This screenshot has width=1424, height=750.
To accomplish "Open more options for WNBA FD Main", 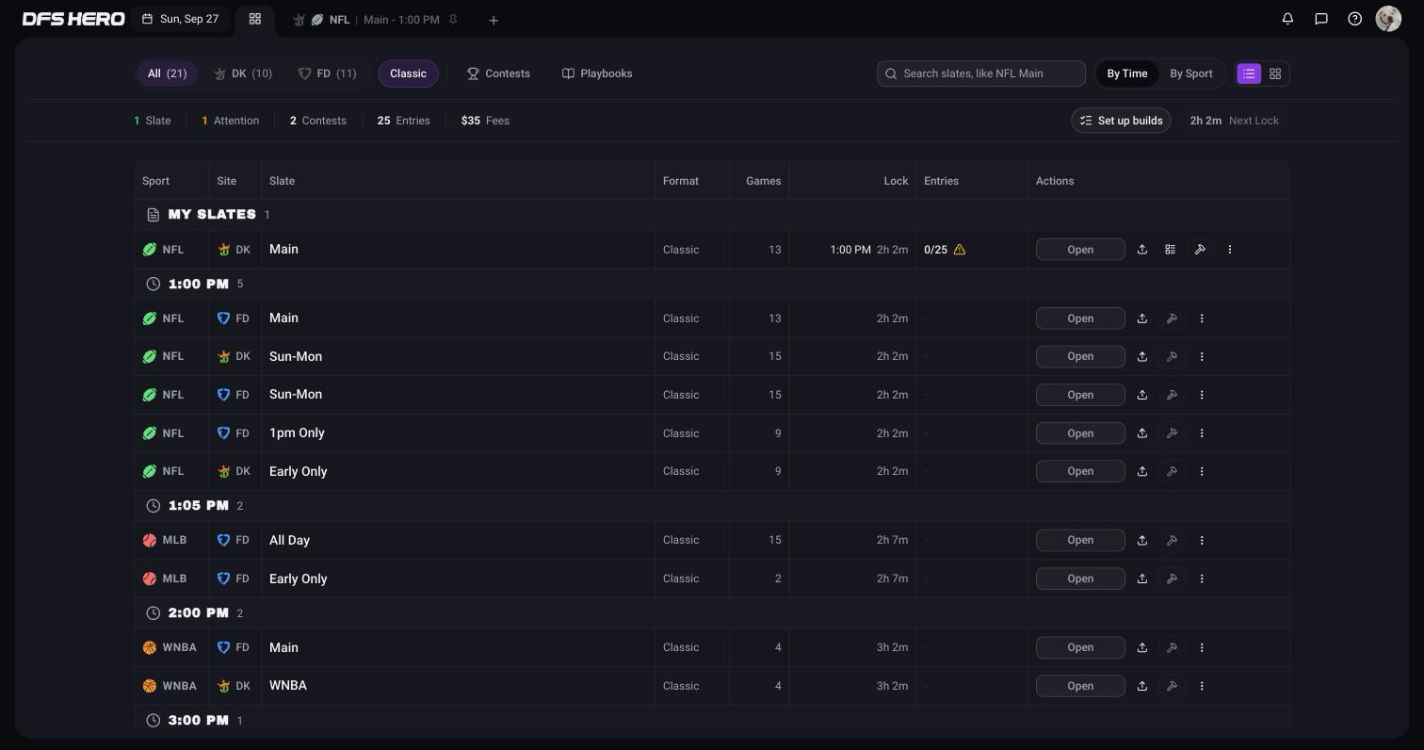I will point(1202,647).
